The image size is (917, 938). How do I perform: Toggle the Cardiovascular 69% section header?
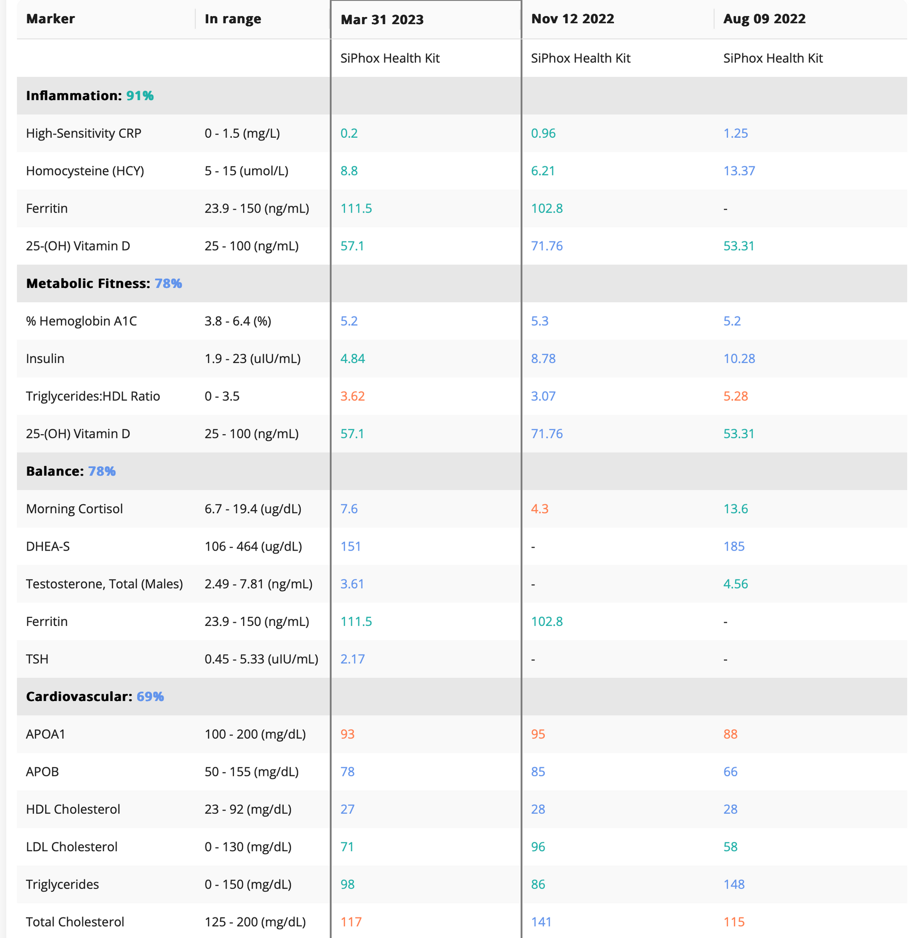coord(95,697)
